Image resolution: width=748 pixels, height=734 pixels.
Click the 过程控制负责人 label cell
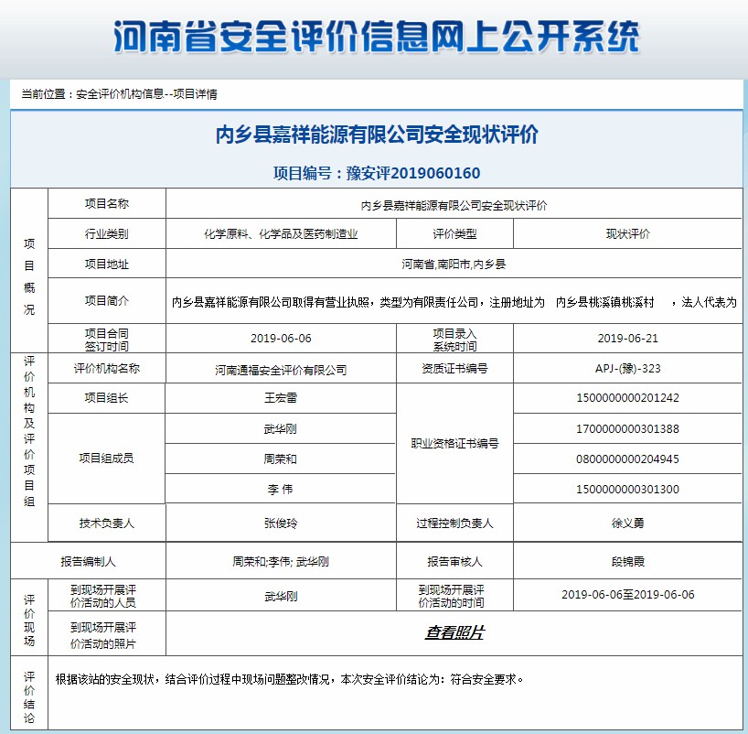tap(454, 524)
